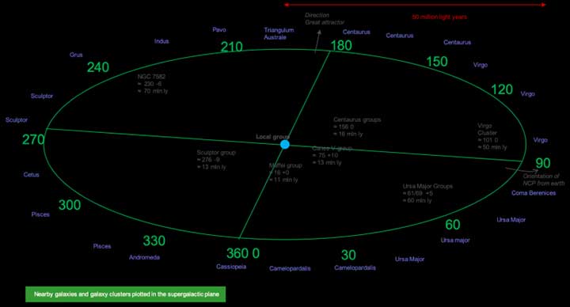Click the green 30 degree marker
570x307 pixels.
pyautogui.click(x=348, y=255)
